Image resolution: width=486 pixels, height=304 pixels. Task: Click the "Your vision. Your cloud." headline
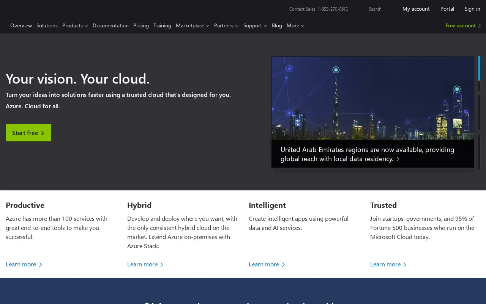tap(78, 79)
